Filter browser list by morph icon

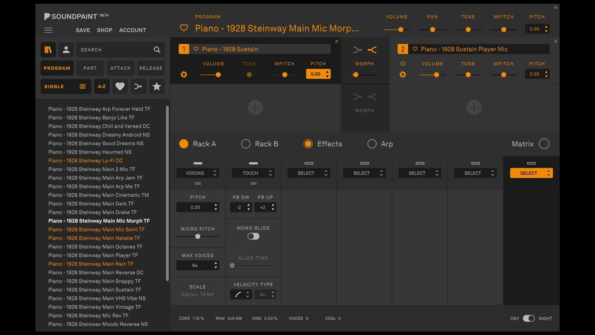pyautogui.click(x=138, y=87)
